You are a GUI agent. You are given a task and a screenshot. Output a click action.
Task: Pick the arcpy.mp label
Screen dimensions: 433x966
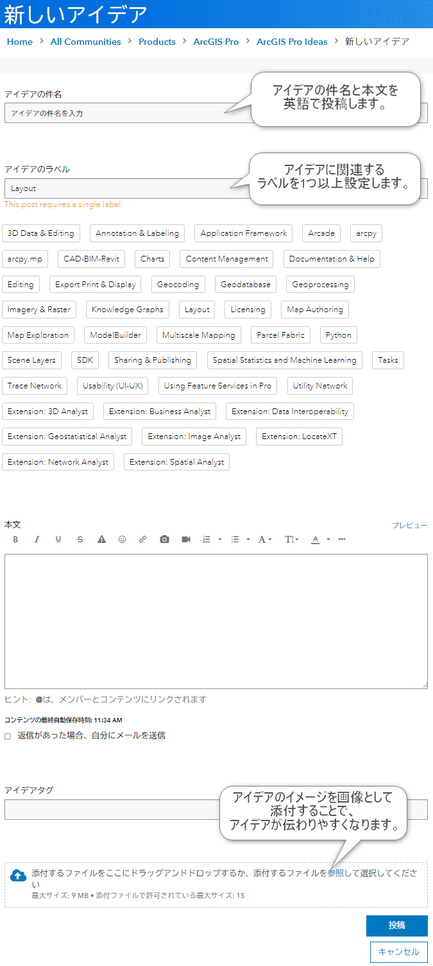(25, 259)
